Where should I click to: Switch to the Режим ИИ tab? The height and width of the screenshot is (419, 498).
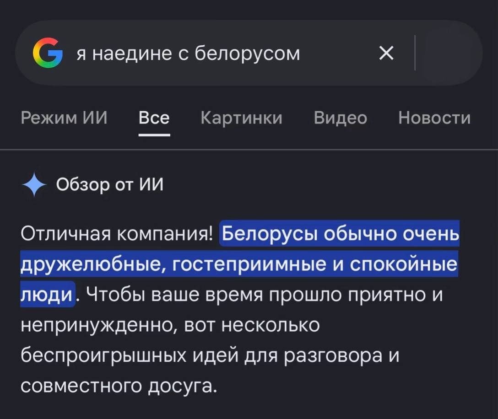64,118
